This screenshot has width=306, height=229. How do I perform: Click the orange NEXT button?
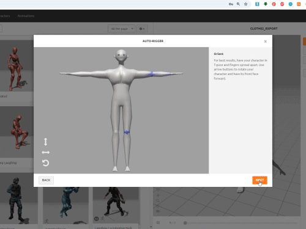[x=259, y=180]
